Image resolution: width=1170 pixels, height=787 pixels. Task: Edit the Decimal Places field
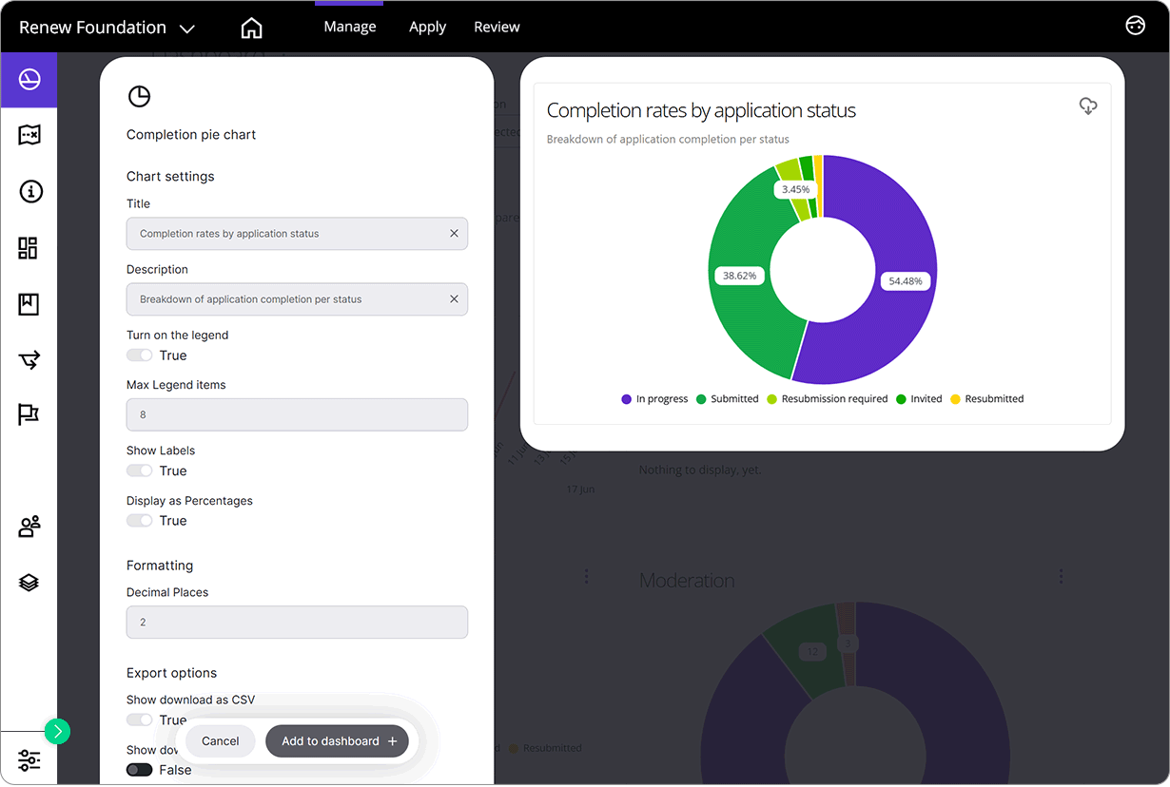(297, 623)
